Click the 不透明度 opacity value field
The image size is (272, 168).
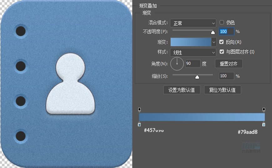coord(227,31)
